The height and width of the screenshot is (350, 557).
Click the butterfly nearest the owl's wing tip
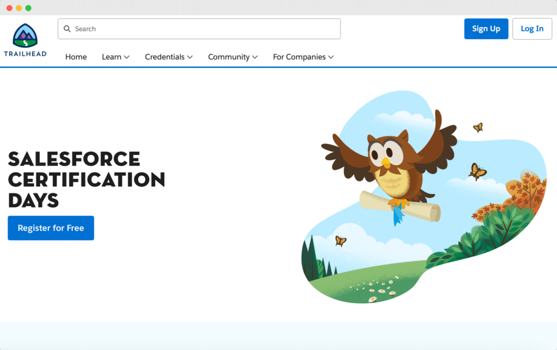(x=478, y=127)
